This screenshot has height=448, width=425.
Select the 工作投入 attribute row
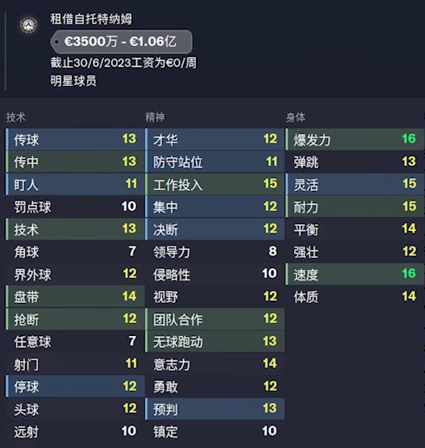pos(215,184)
